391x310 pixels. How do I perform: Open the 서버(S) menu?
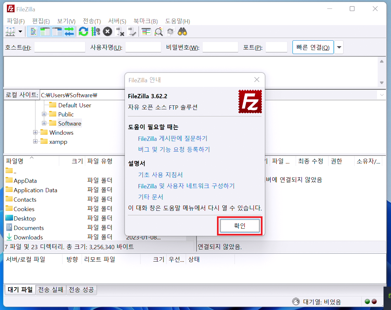(x=117, y=21)
